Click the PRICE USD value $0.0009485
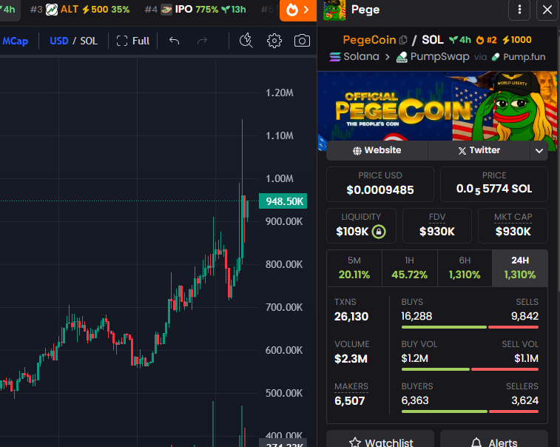Viewport: 560px width, 447px height. click(380, 189)
